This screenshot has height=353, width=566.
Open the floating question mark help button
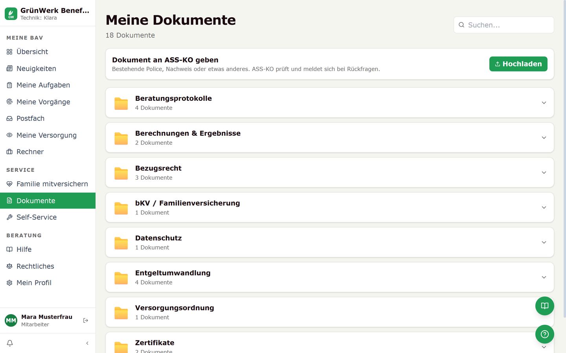pos(545,334)
